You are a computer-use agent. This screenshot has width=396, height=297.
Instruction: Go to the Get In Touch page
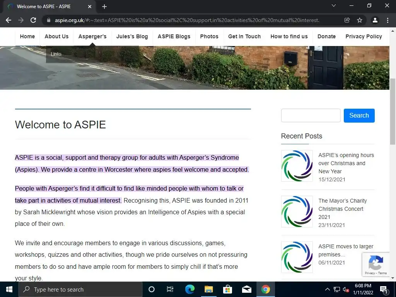pyautogui.click(x=244, y=36)
